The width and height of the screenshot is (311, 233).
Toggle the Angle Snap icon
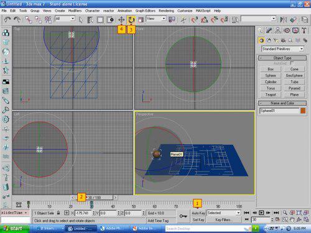pyautogui.click(x=205, y=20)
